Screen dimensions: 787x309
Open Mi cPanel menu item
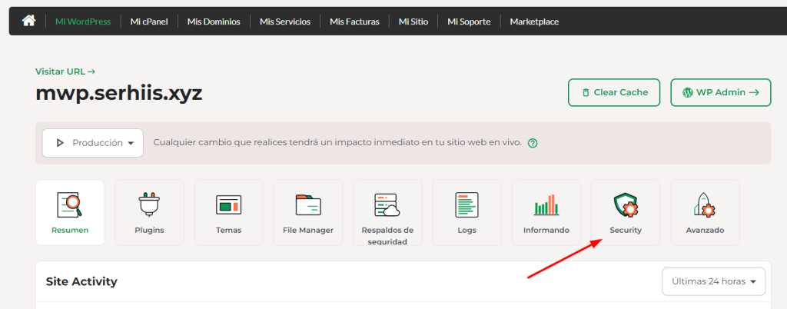(x=149, y=22)
